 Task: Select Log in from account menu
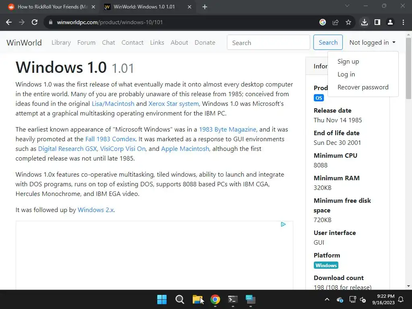346,74
